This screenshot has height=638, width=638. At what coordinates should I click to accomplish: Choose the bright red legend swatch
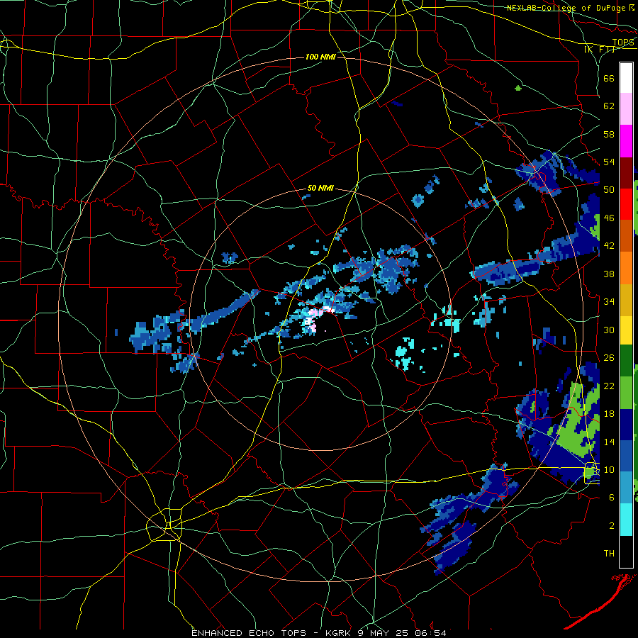[626, 204]
